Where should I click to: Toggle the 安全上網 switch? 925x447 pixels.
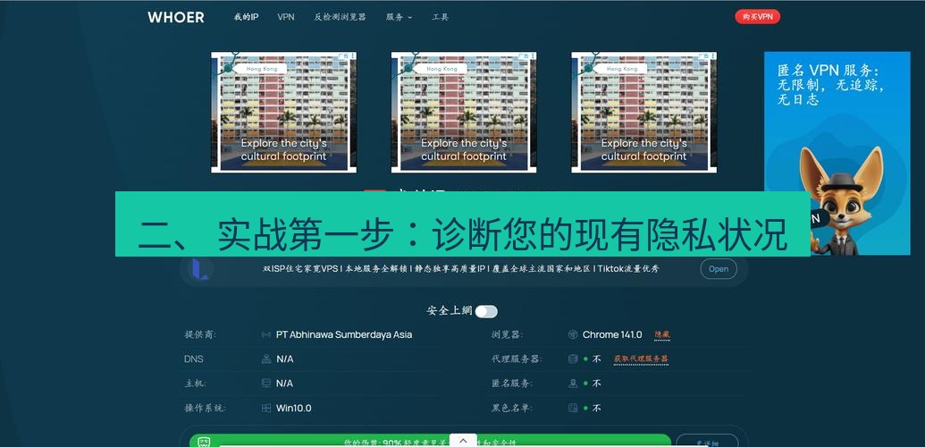[x=487, y=311]
